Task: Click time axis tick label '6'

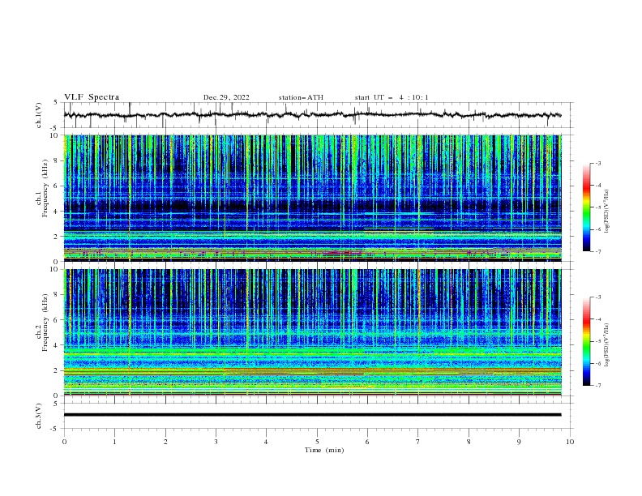Action: [x=367, y=442]
